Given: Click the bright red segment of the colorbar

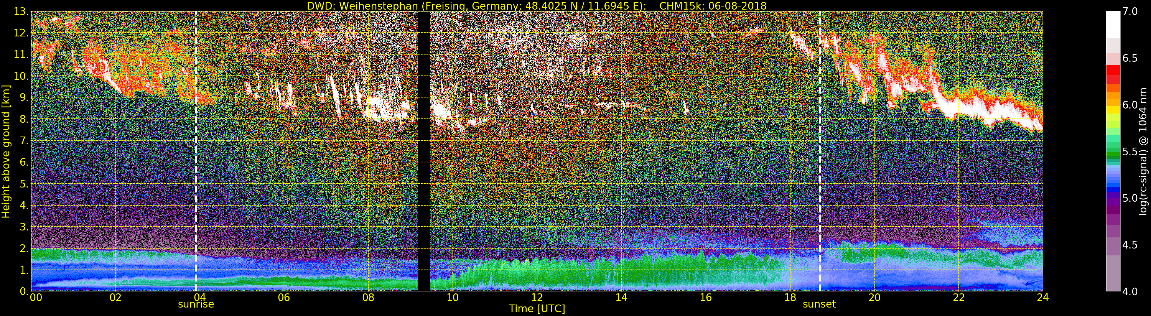Looking at the screenshot, I should [x=1113, y=70].
